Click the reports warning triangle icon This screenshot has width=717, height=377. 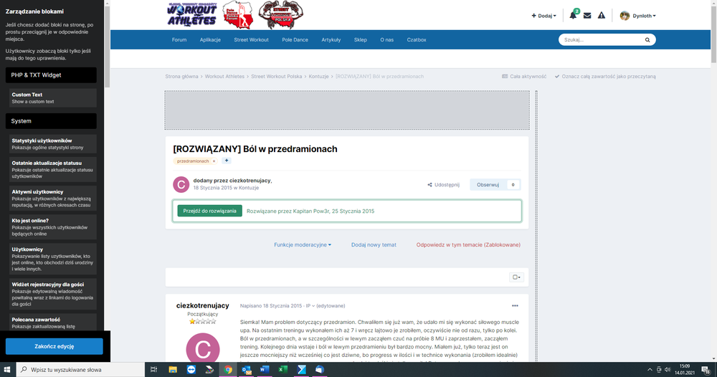click(x=602, y=16)
